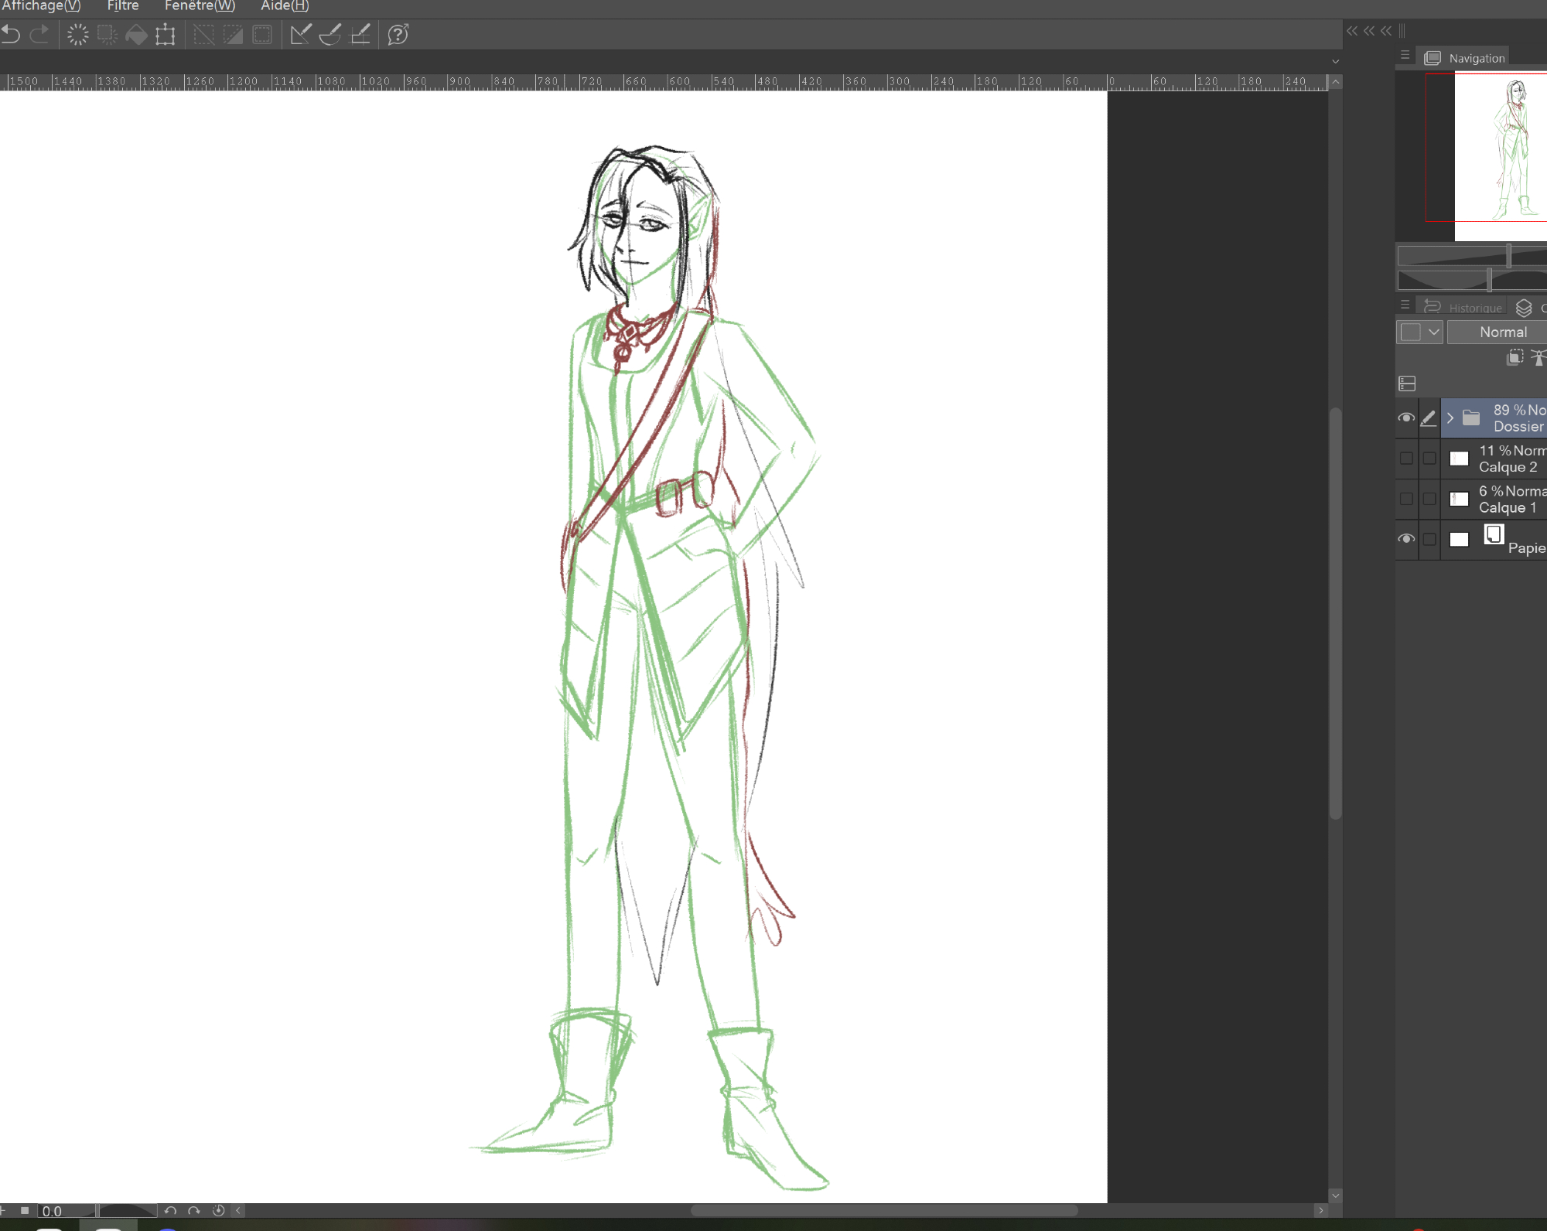The image size is (1547, 1231).
Task: Switch to the Historique tab
Action: click(x=1474, y=308)
